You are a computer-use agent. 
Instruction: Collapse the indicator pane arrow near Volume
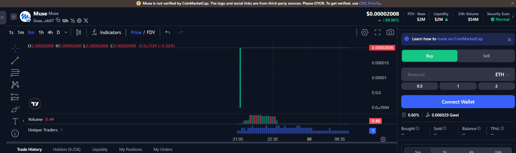tap(24, 121)
